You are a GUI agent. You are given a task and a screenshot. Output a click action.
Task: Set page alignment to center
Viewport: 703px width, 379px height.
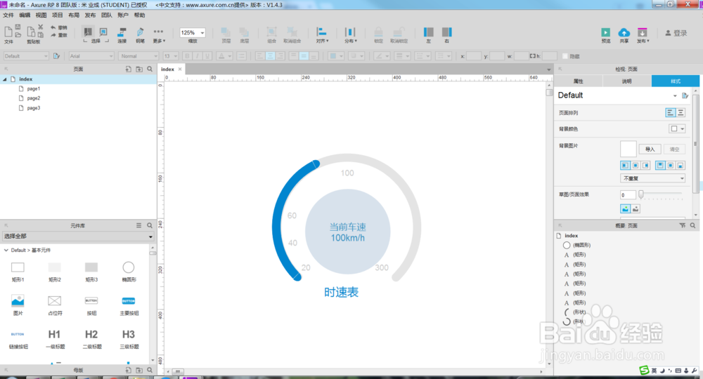click(x=681, y=113)
